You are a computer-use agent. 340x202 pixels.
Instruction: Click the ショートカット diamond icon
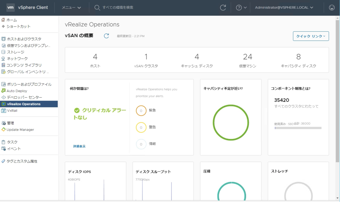point(3,26)
